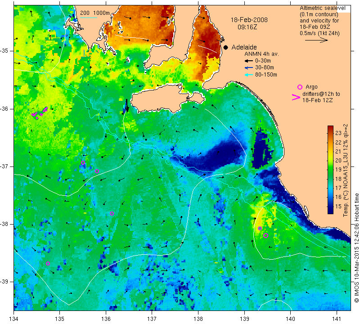Click the longitude axis label 137

tap(152, 319)
